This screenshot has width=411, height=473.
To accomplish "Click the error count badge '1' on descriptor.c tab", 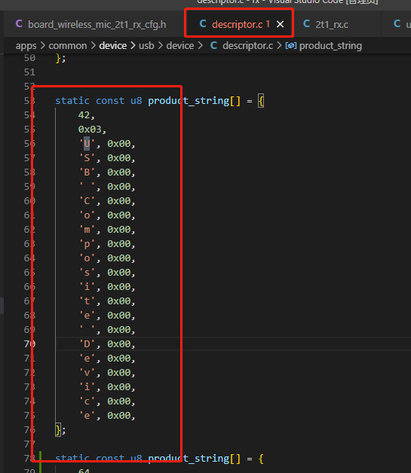I will (x=268, y=24).
